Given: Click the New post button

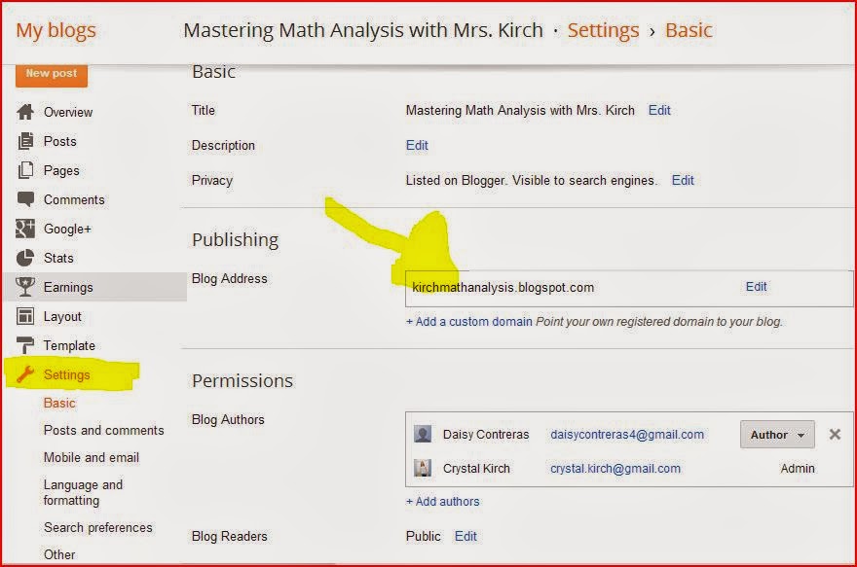Looking at the screenshot, I should click(51, 73).
